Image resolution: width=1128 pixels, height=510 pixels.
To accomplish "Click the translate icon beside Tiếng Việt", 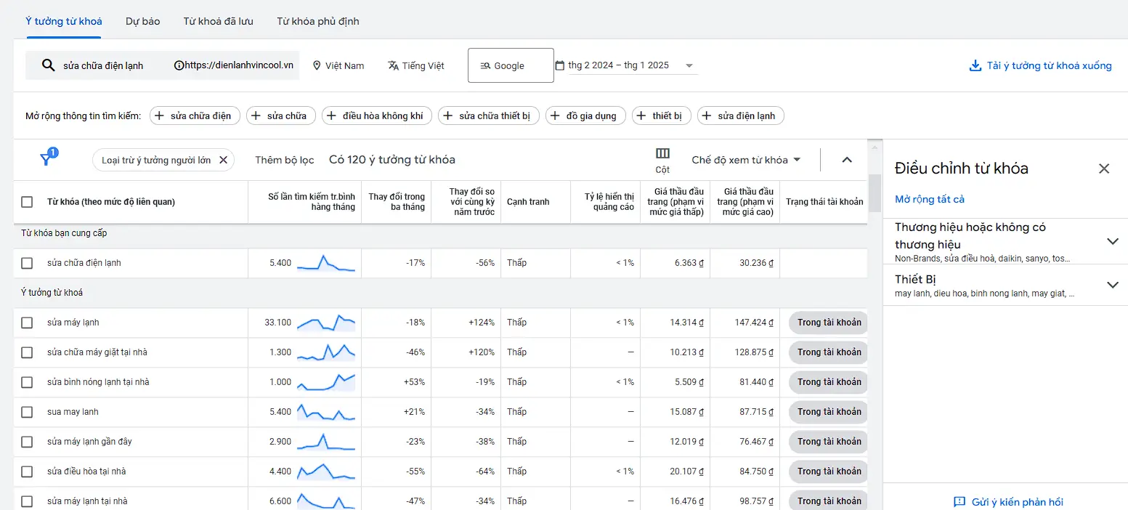I will coord(393,65).
